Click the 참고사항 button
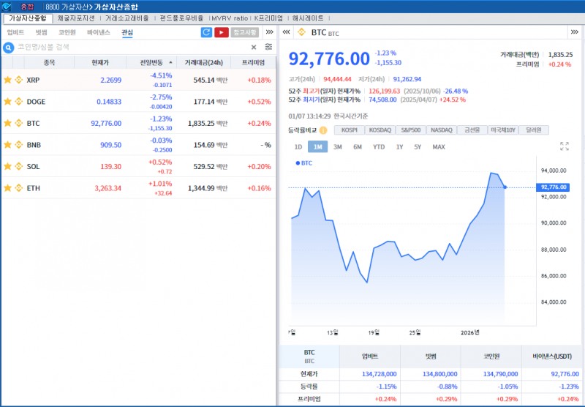The width and height of the screenshot is (585, 407). point(245,32)
